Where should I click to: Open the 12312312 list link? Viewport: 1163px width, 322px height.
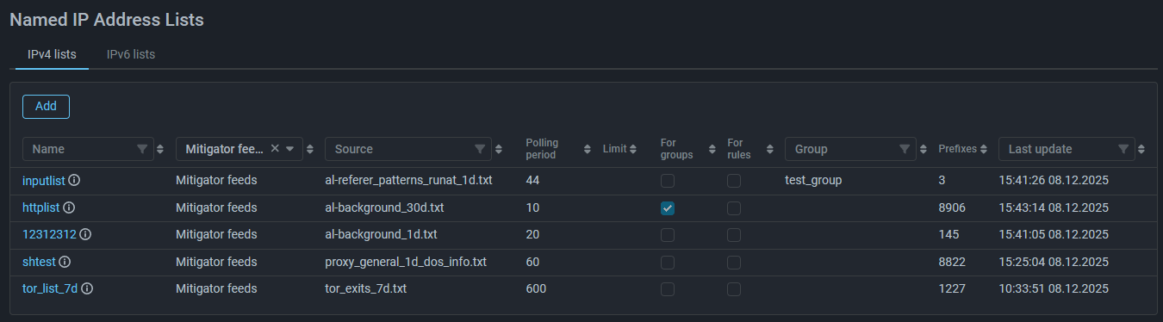tap(49, 234)
